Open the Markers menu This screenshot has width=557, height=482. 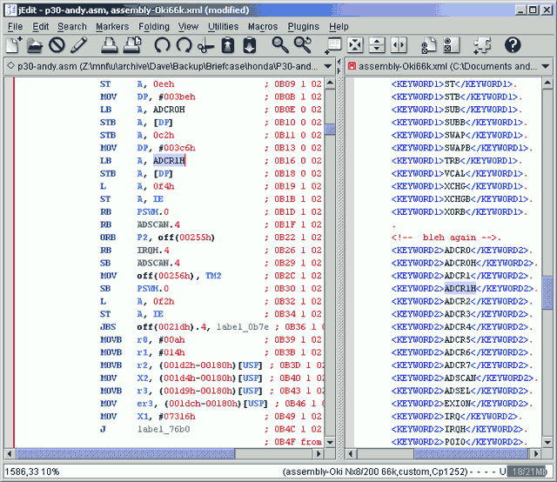tap(112, 27)
